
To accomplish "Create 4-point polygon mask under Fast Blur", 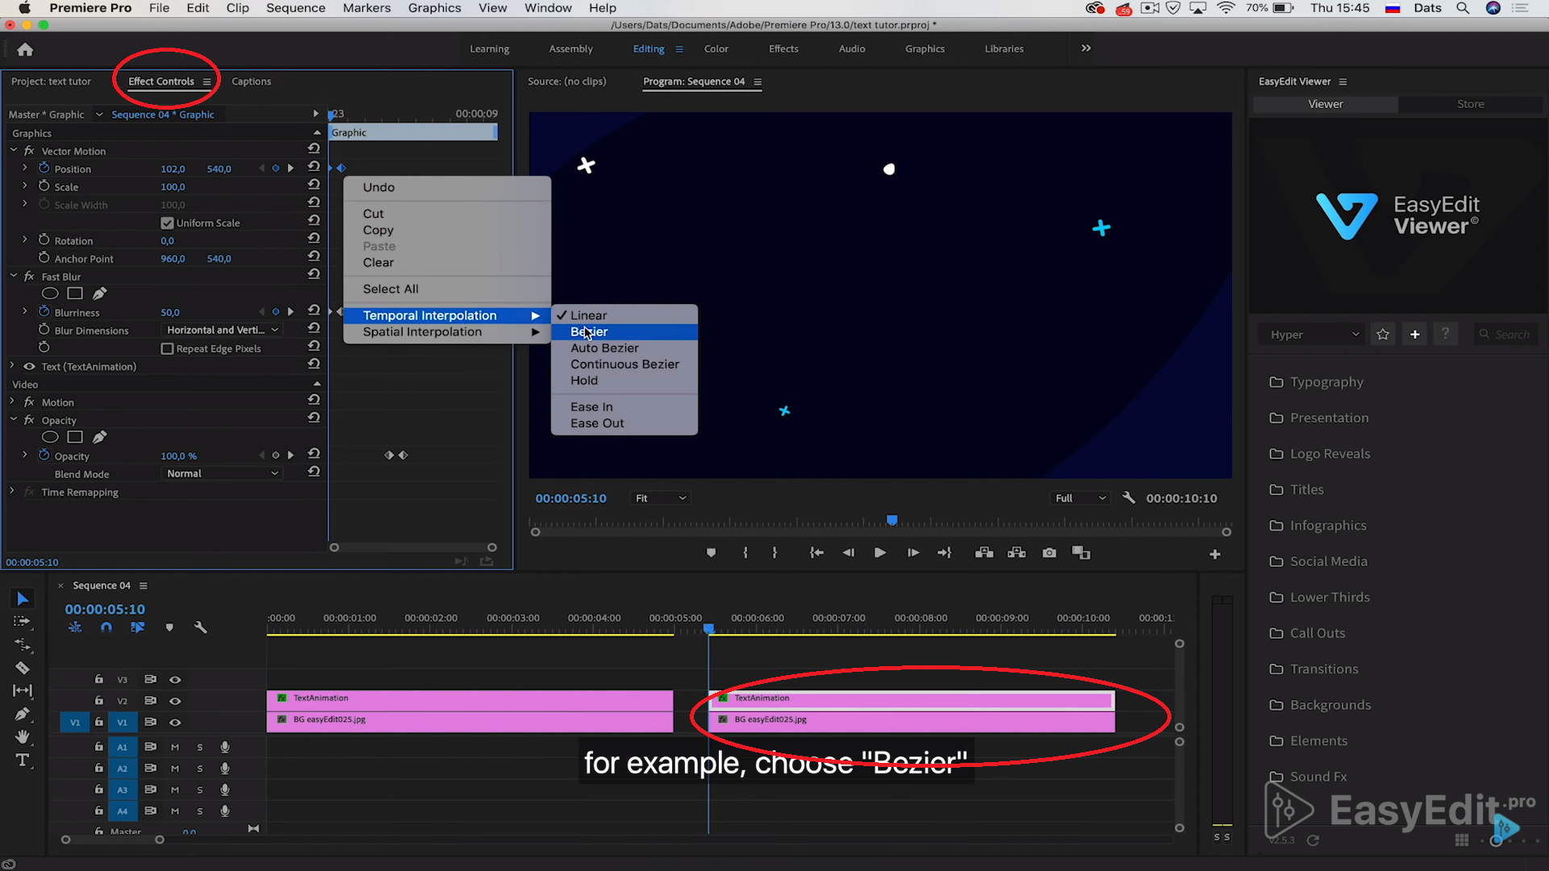I will click(75, 294).
